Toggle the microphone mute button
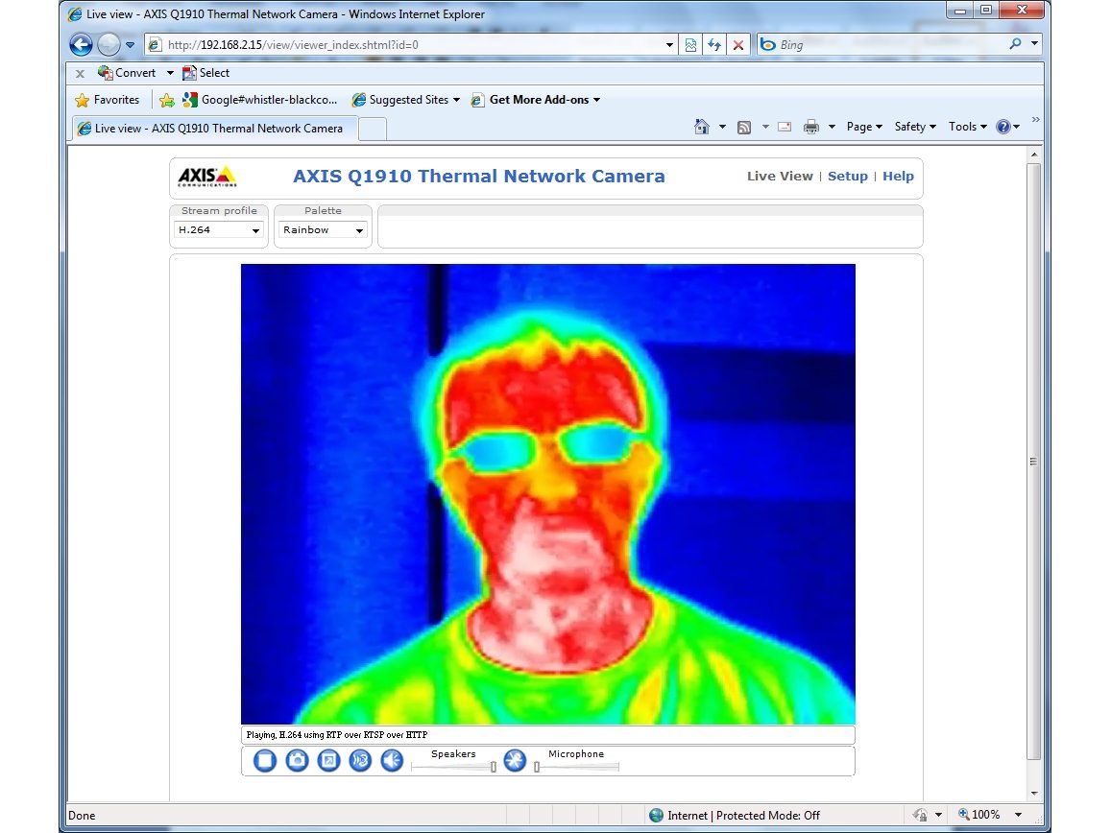The image size is (1111, 833). click(515, 761)
